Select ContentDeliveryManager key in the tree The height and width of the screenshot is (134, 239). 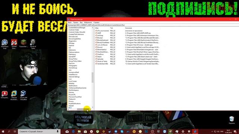tap(77, 28)
